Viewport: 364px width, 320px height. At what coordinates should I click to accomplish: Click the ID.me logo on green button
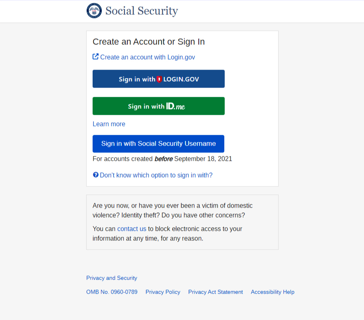click(176, 106)
